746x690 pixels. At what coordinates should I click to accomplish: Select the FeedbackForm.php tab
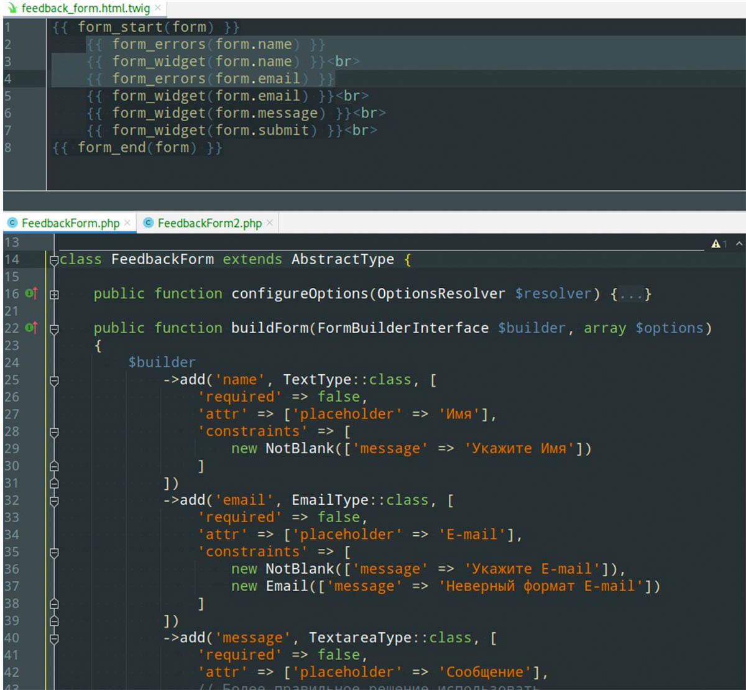click(70, 223)
